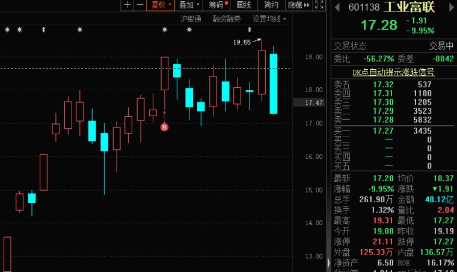Screen dimensions: 457x272
Task: Click the 交易中 trading status
Action: (441, 46)
